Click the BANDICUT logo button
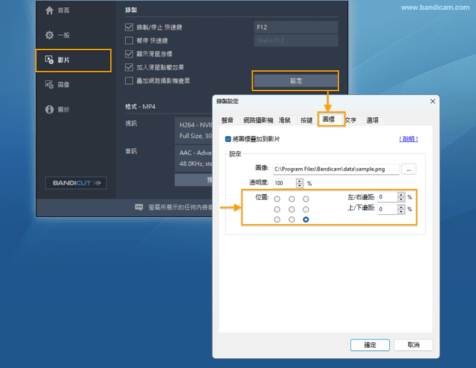The image size is (476, 368). (75, 183)
